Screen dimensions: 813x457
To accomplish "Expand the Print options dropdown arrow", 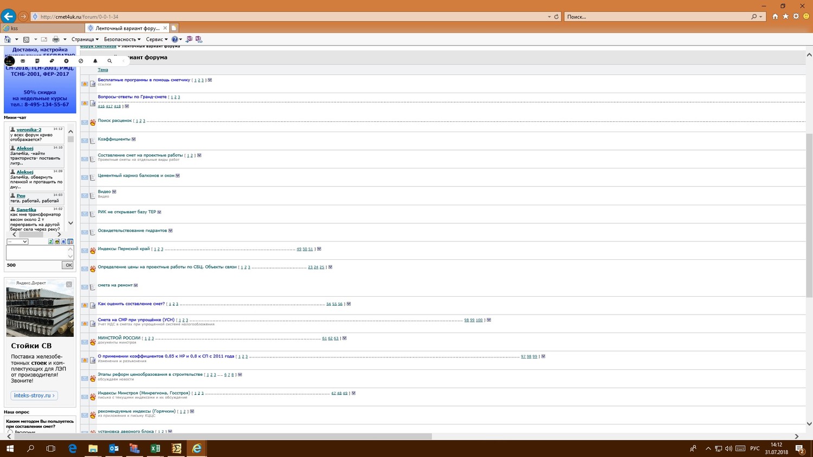I will [x=64, y=40].
